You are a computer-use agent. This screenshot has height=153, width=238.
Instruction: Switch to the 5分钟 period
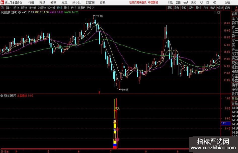coord(24,8)
